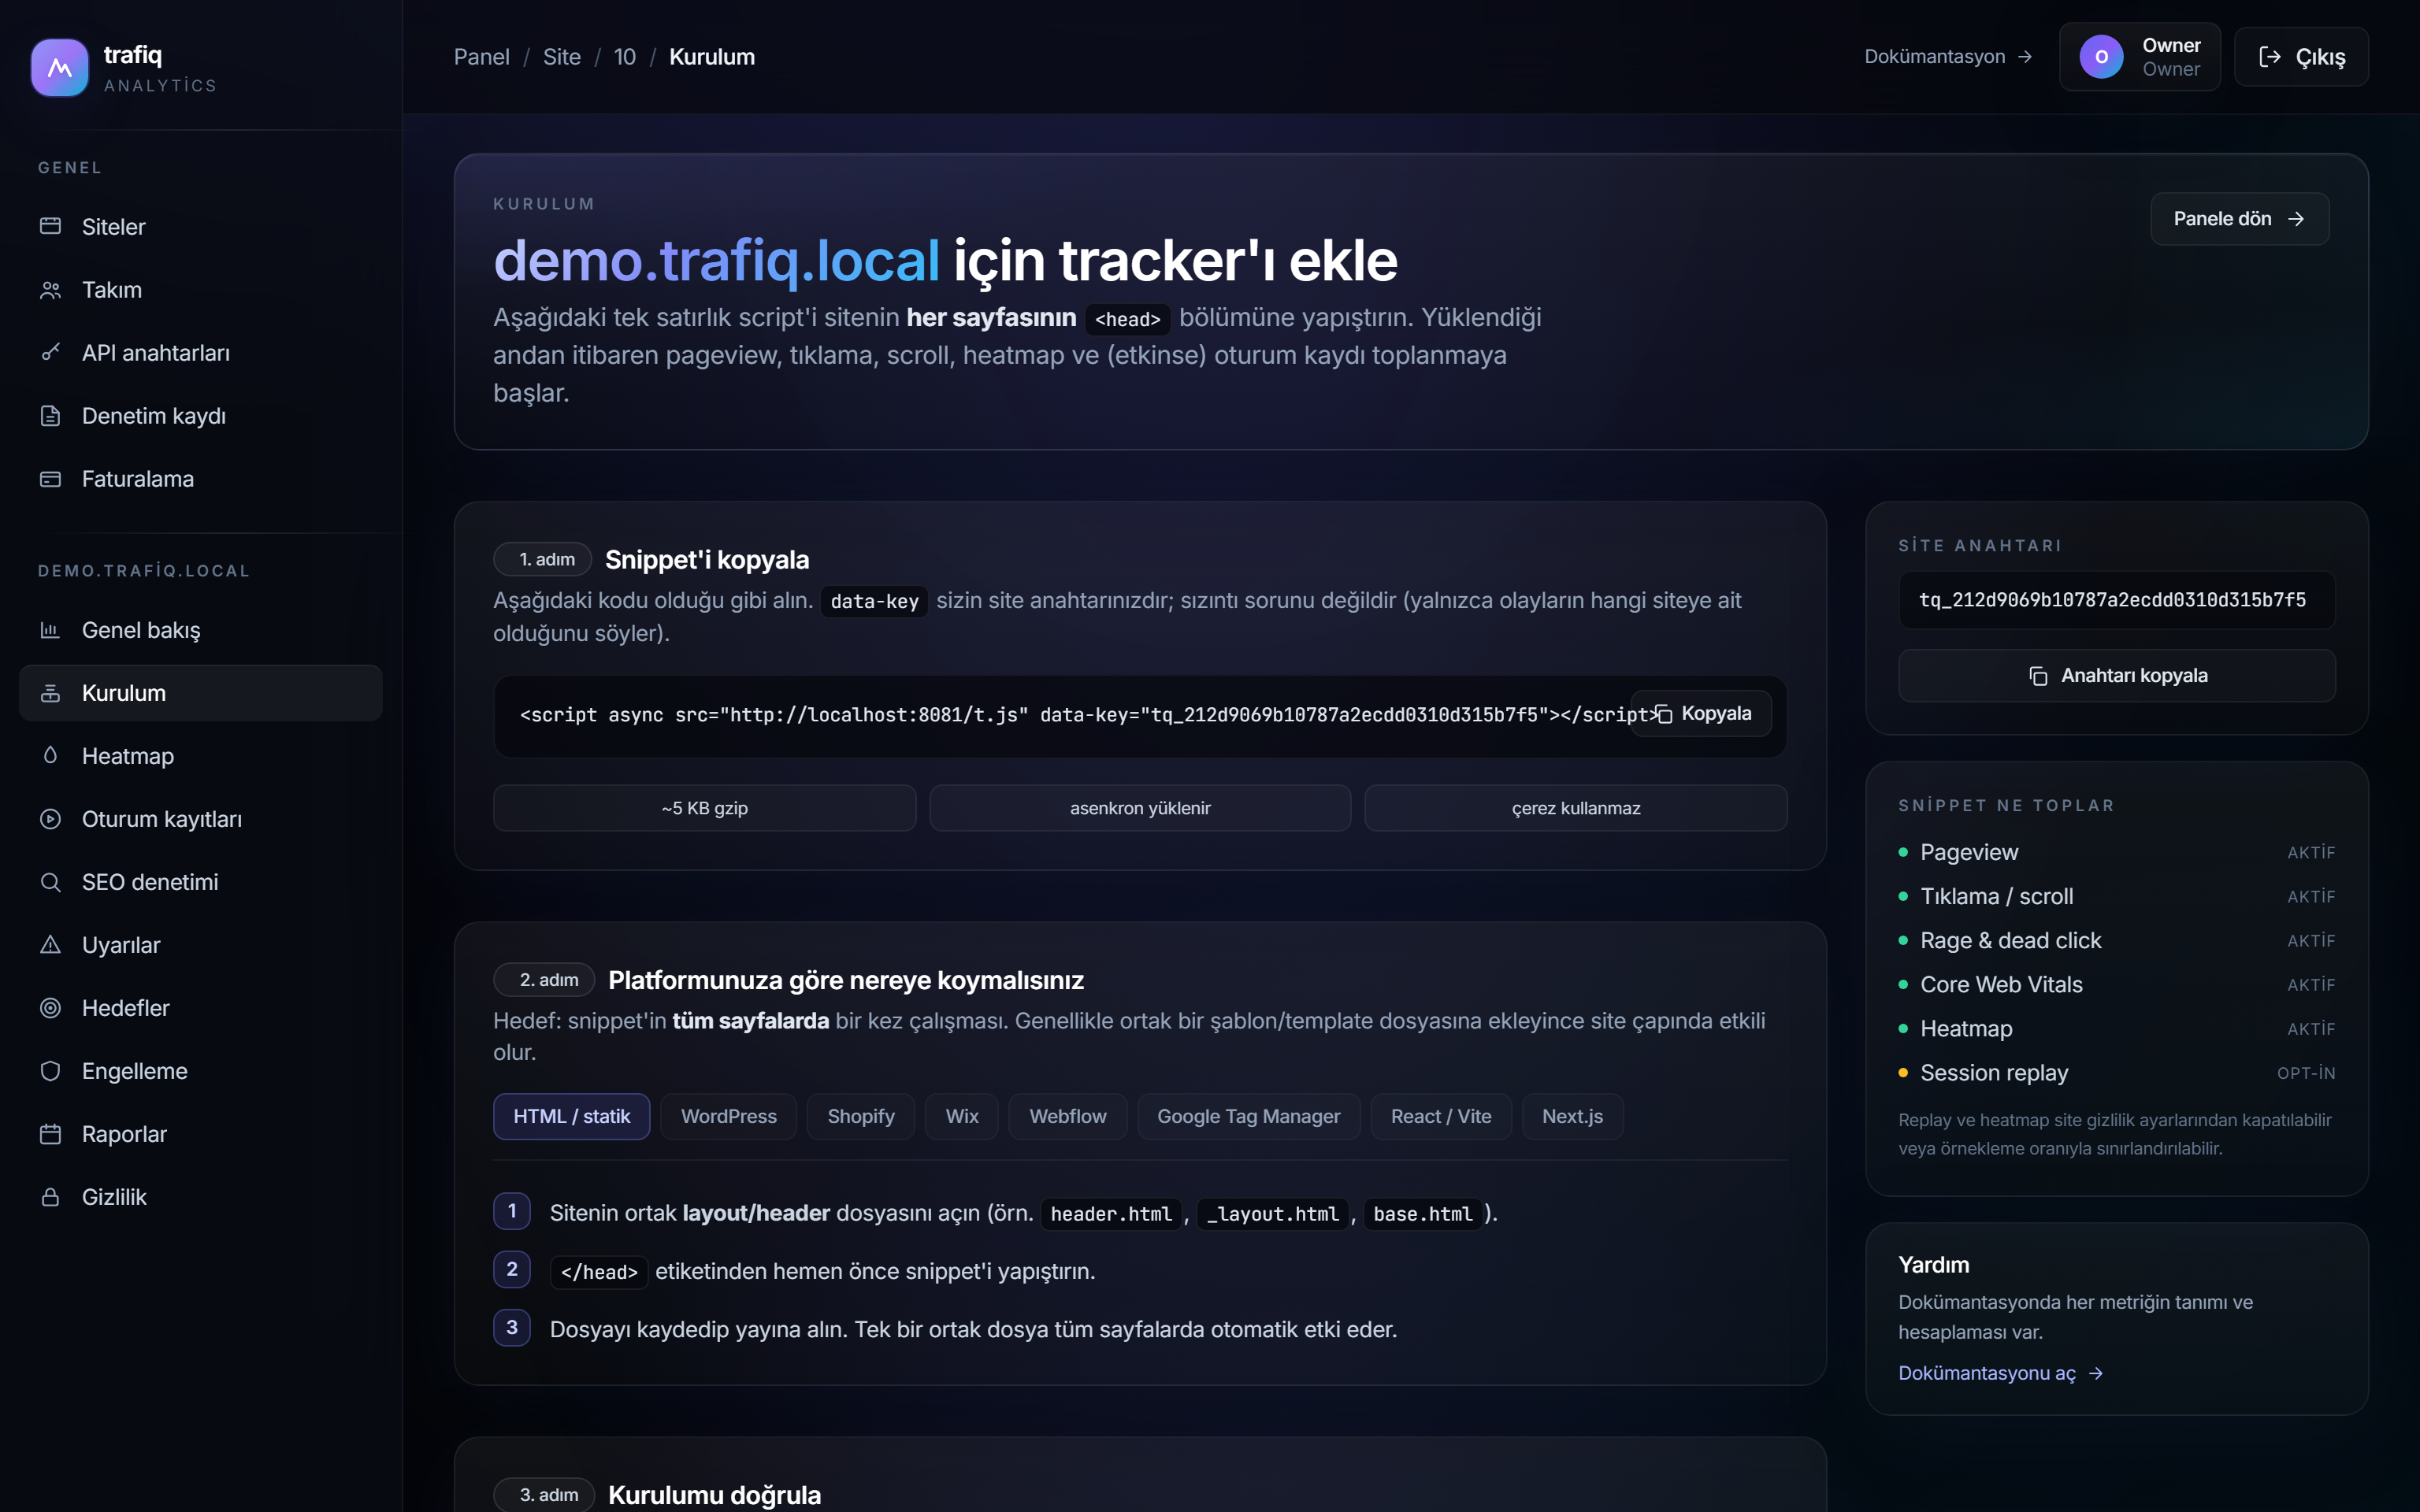This screenshot has width=2420, height=1512.
Task: Go to Genel bakış page
Action: (200, 630)
